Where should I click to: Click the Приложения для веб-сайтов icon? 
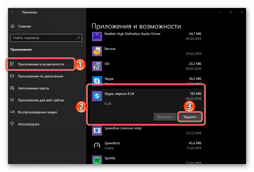click(x=12, y=100)
